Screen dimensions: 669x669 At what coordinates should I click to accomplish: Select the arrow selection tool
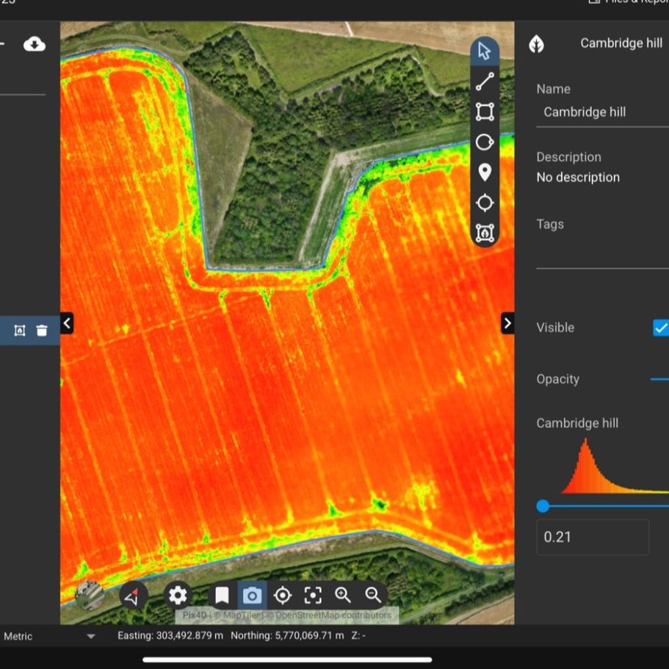(x=485, y=51)
